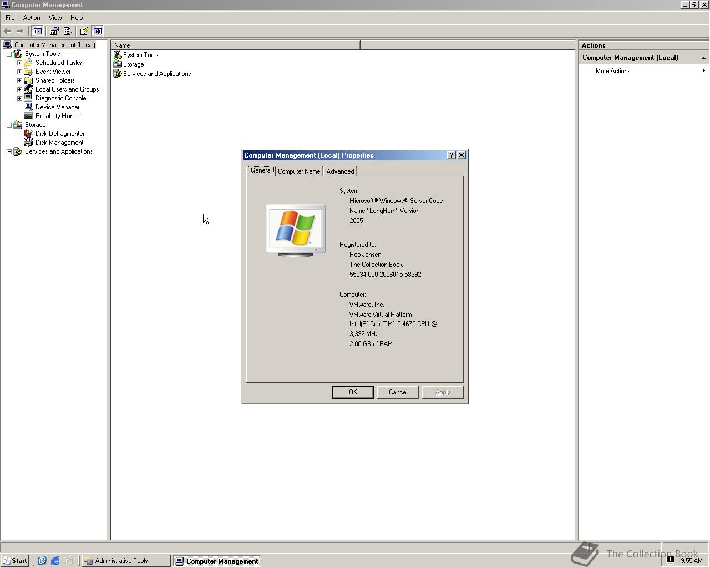The image size is (710, 568).
Task: Toggle the Show/Hide Console Tree button
Action: point(38,31)
